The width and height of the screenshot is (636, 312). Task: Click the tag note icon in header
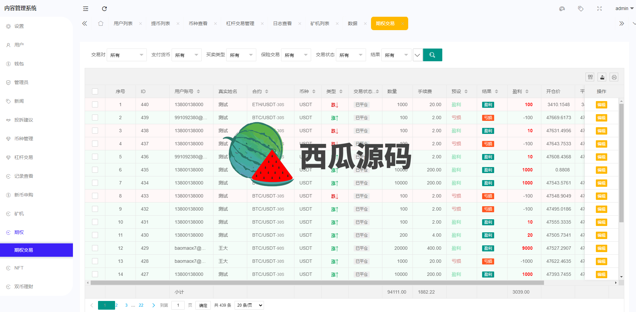[581, 9]
